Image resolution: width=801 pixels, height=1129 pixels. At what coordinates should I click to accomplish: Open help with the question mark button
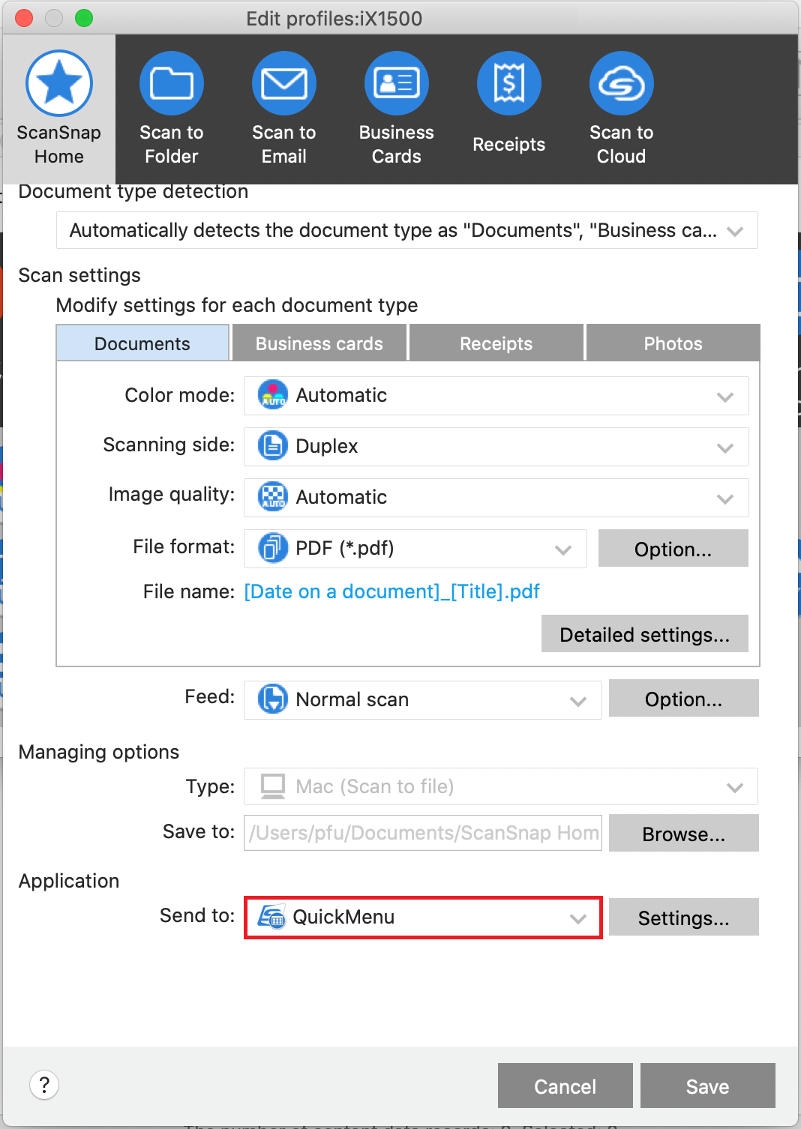tap(44, 1085)
